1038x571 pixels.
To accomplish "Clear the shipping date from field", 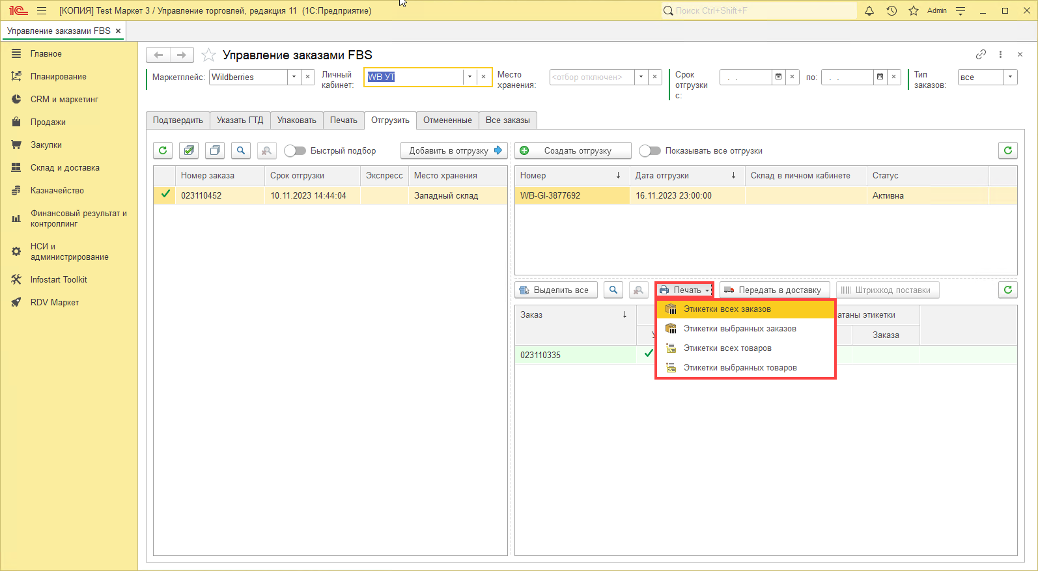I will (792, 77).
